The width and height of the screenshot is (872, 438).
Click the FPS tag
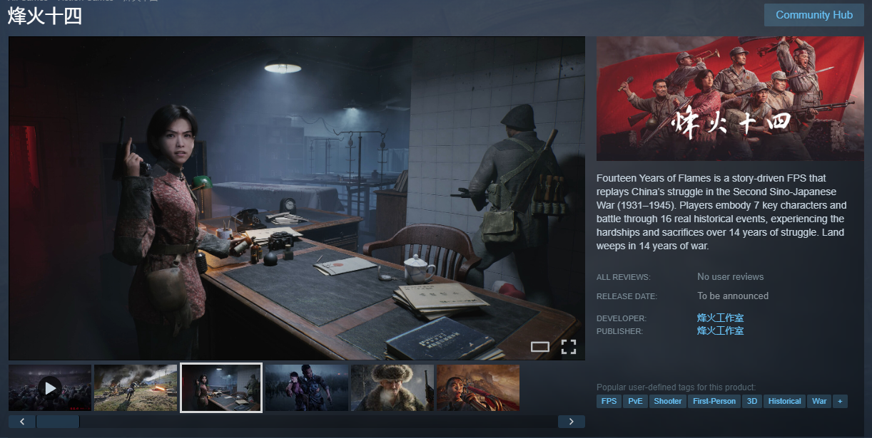[609, 402]
